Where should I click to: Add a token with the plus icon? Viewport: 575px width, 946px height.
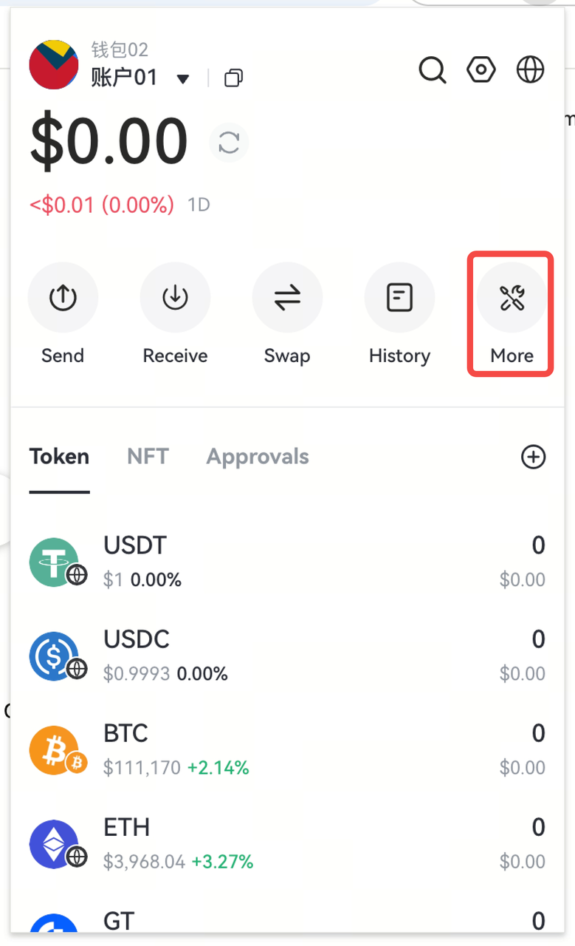click(533, 457)
